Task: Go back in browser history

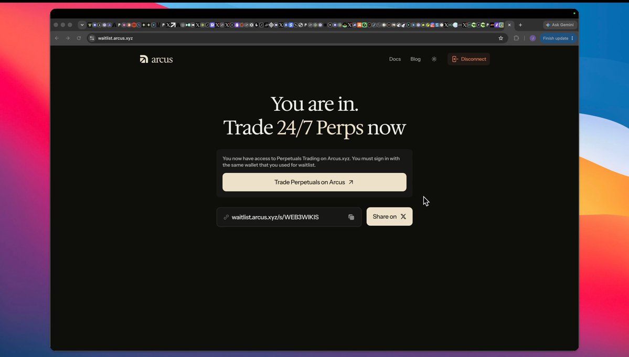Action: tap(57, 38)
